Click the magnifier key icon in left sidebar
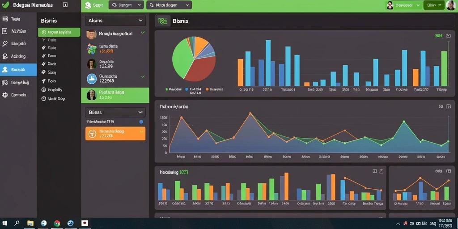The image size is (458, 229). pyautogui.click(x=5, y=43)
